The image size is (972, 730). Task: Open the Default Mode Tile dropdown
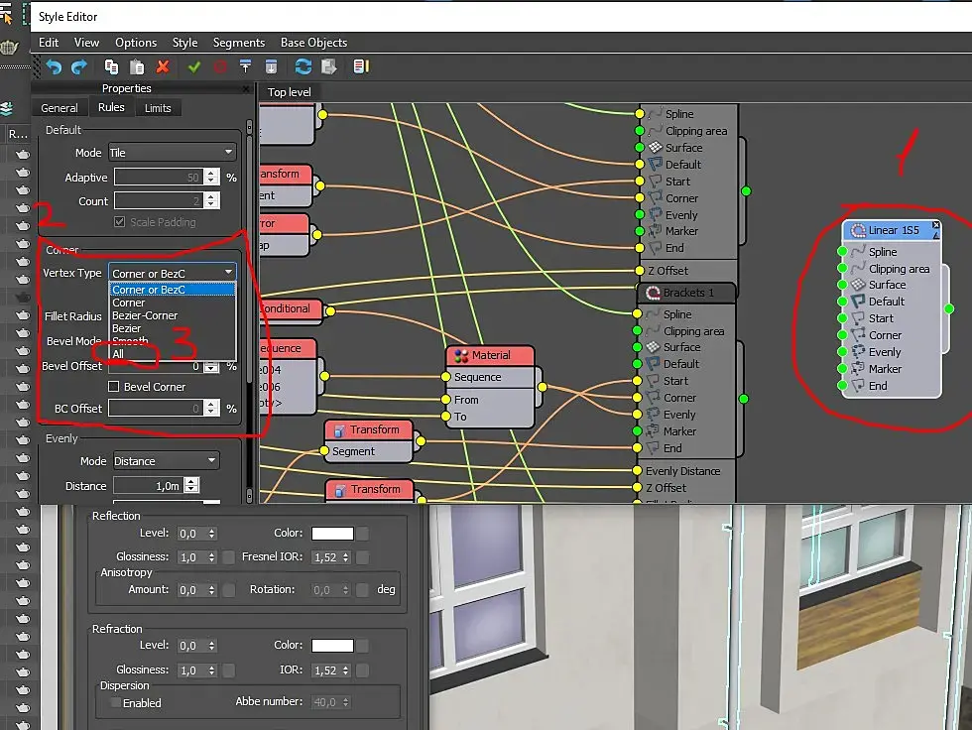click(173, 153)
